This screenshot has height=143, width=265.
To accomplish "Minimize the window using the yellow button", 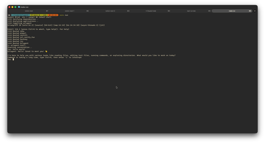I will point(12,7).
